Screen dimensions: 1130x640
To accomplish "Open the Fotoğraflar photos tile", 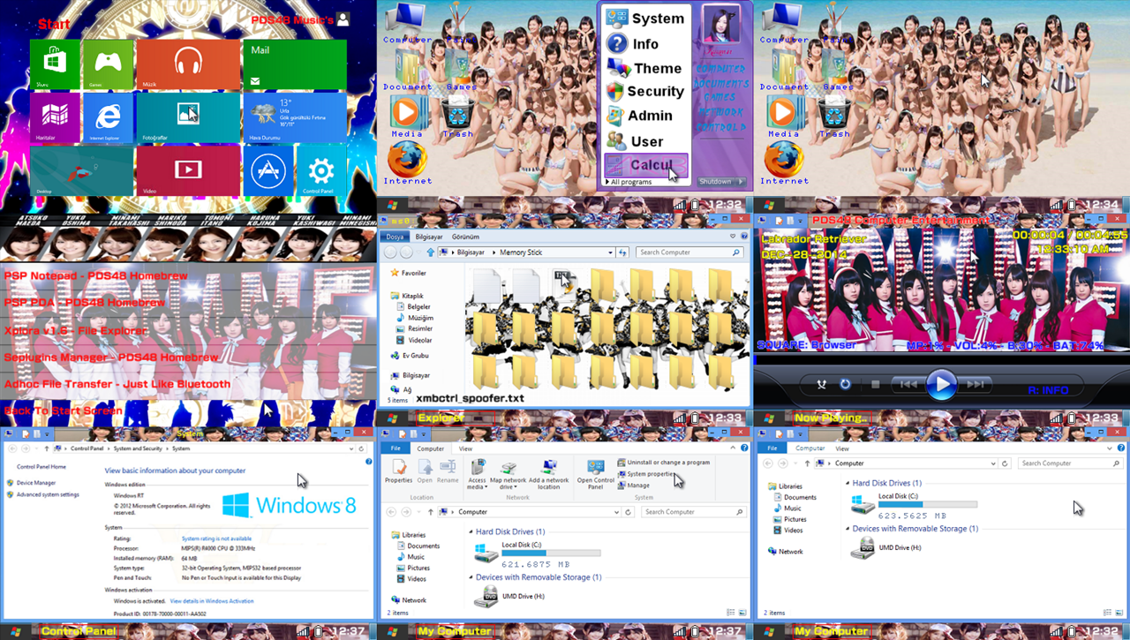I will click(188, 117).
